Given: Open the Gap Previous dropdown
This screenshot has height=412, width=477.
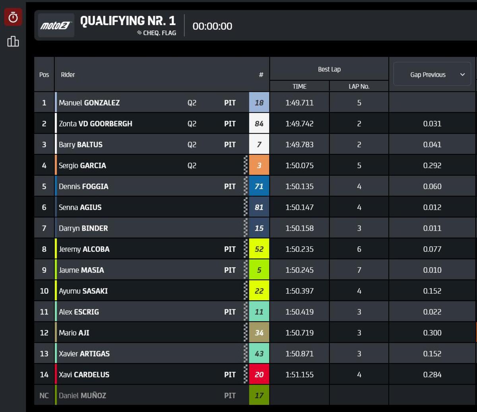Looking at the screenshot, I should coord(432,74).
